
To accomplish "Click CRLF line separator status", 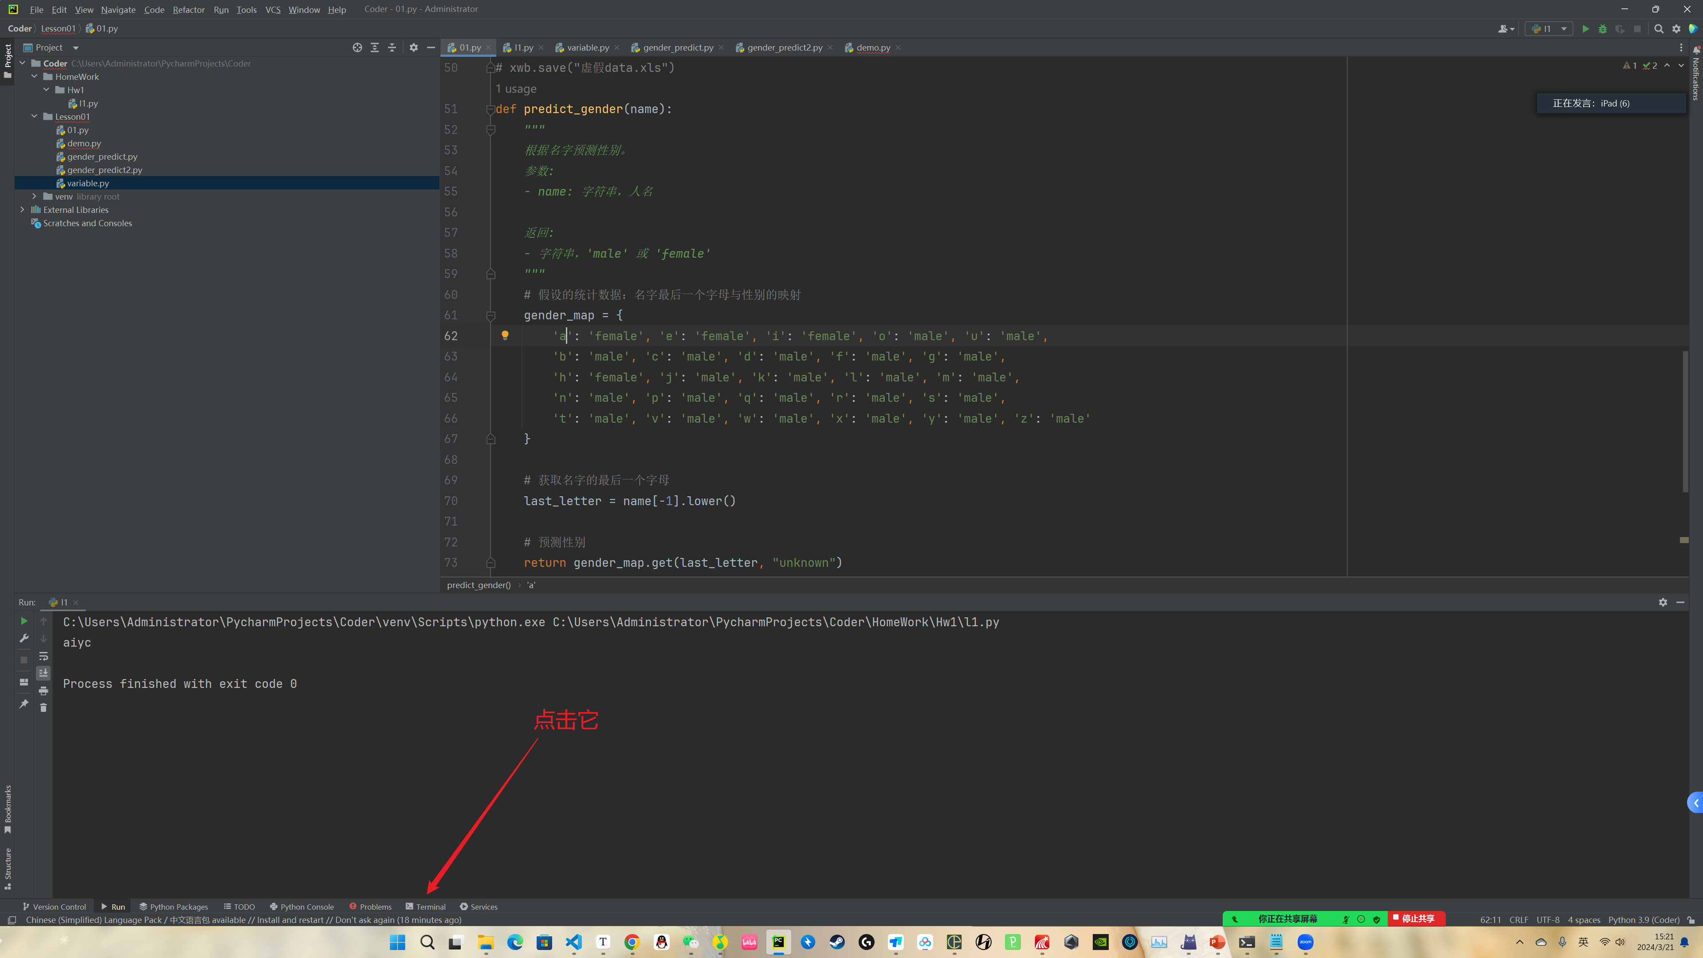I will pos(1519,920).
